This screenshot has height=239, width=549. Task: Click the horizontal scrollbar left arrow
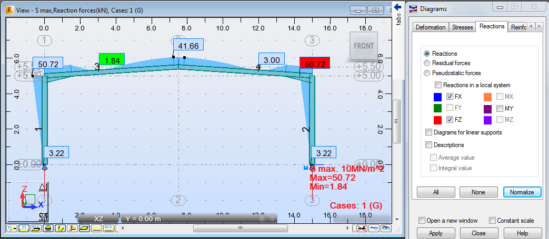click(122, 228)
